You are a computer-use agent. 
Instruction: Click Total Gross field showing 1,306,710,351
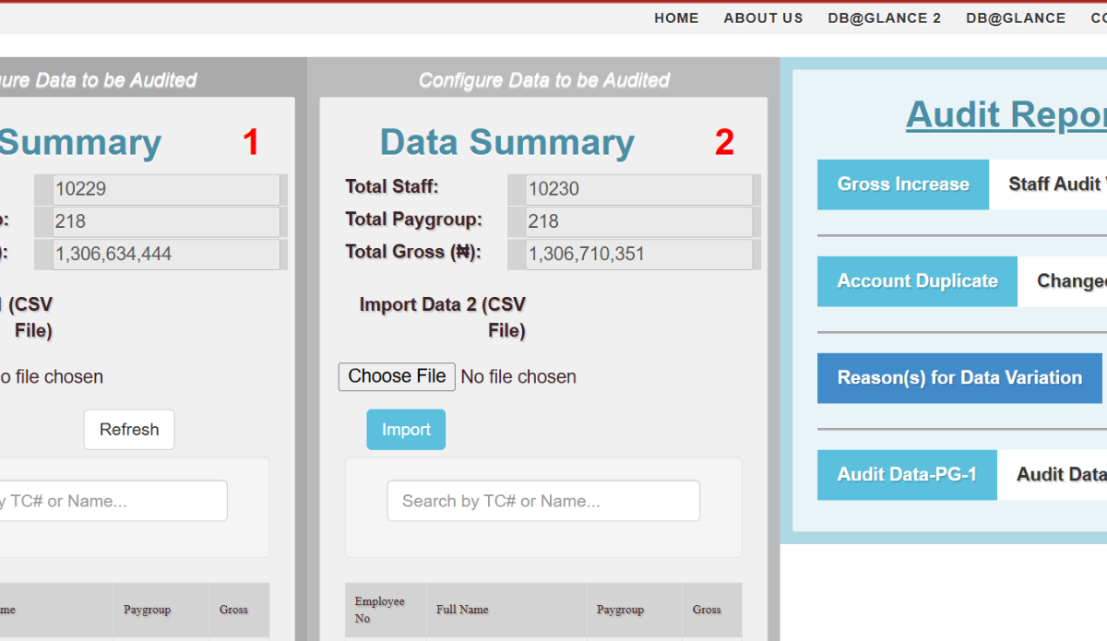tap(638, 255)
